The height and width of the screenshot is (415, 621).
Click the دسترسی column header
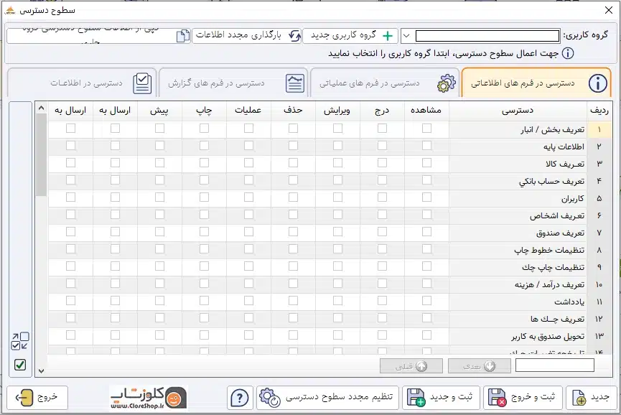pyautogui.click(x=518, y=110)
